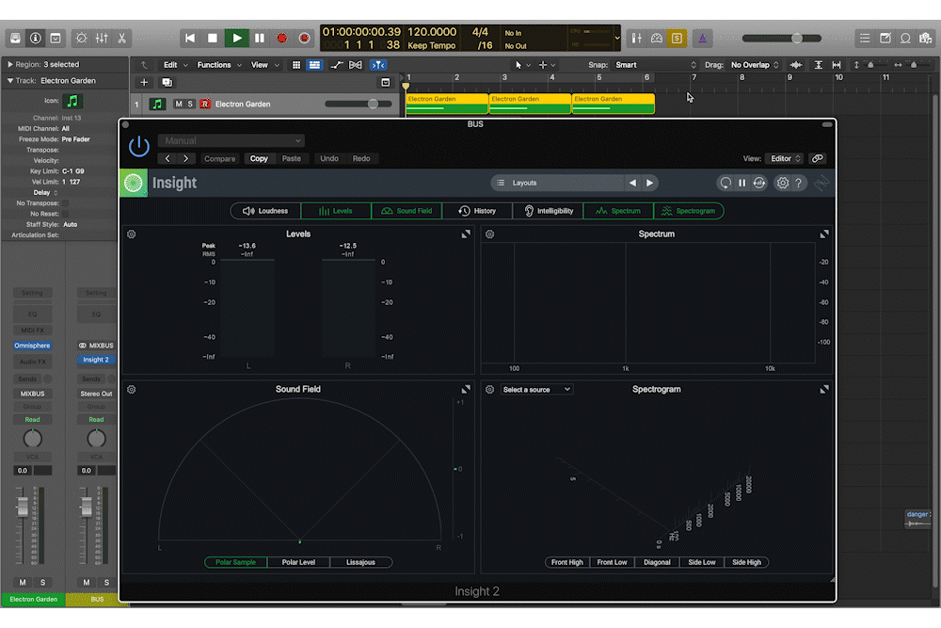
Task: Click the Compare button
Action: pos(219,158)
